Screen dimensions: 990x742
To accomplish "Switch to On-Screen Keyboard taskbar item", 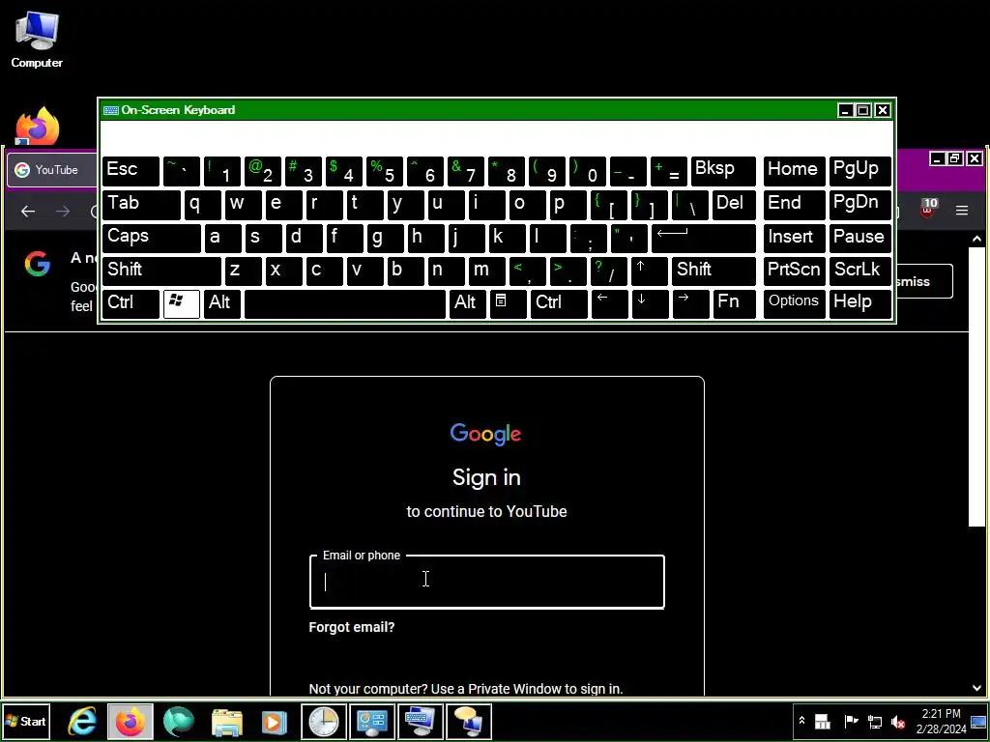I will pos(420,721).
